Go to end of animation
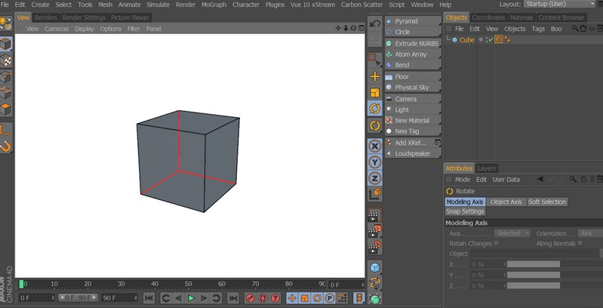 click(233, 298)
